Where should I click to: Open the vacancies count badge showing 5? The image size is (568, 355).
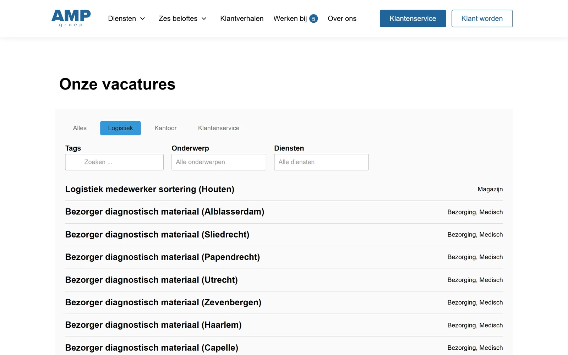pos(313,19)
